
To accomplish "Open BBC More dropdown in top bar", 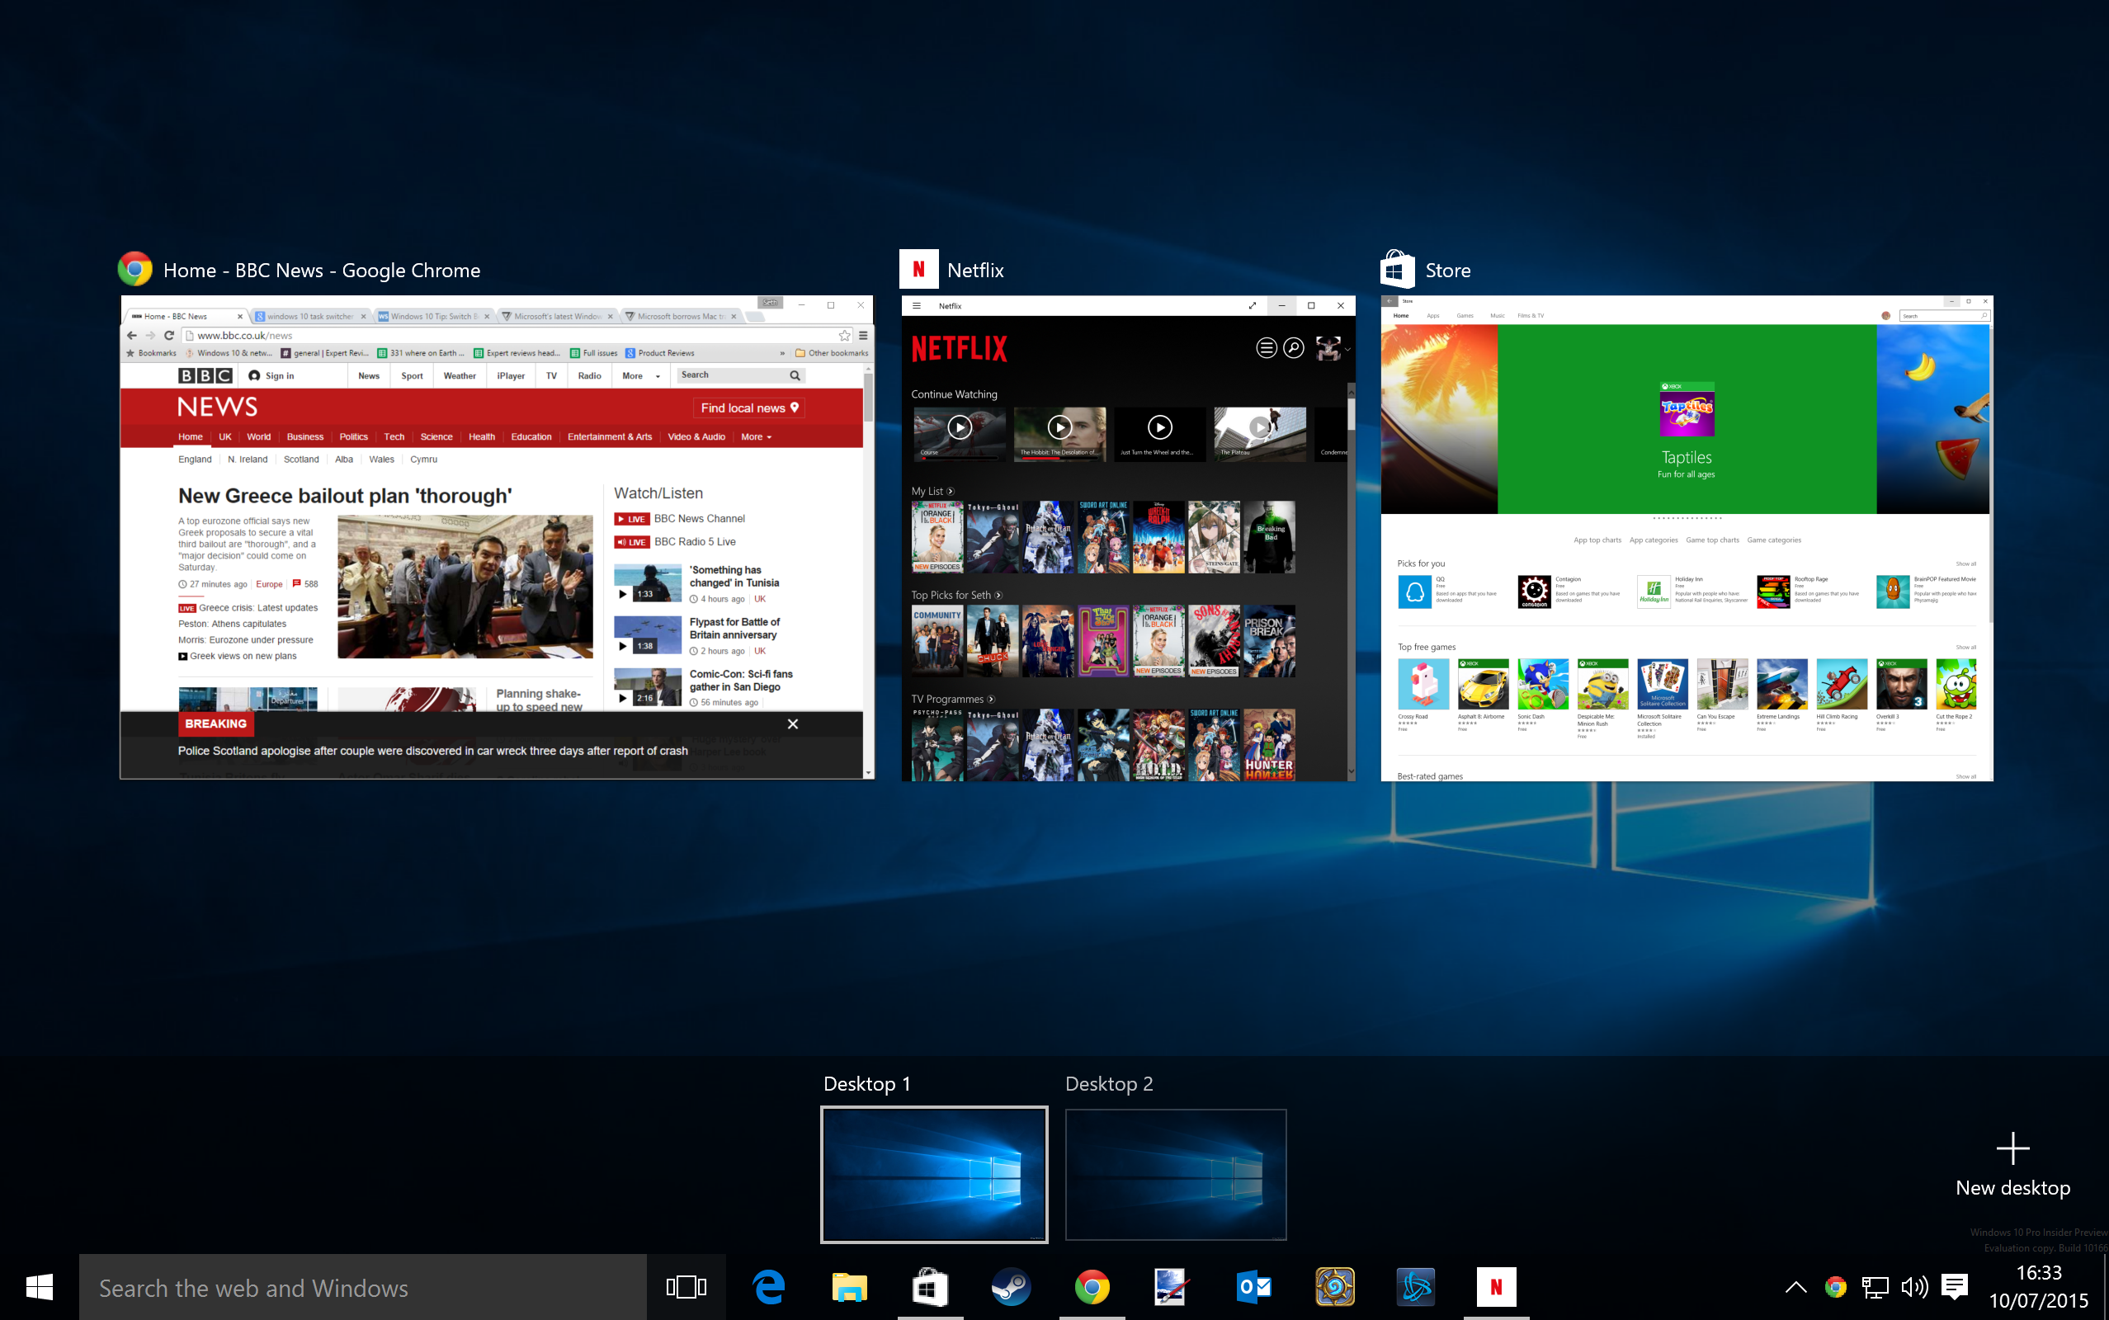I will (641, 375).
